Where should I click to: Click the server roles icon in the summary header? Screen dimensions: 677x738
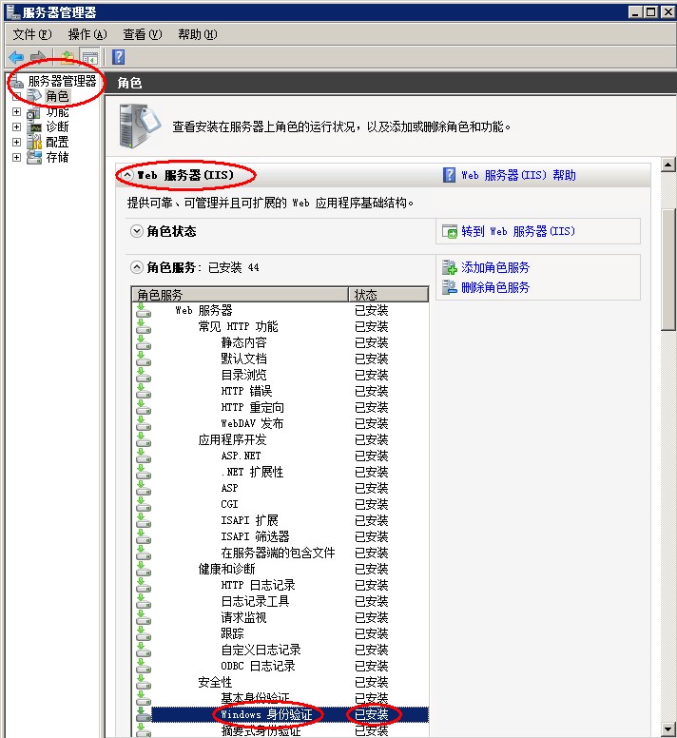point(140,126)
